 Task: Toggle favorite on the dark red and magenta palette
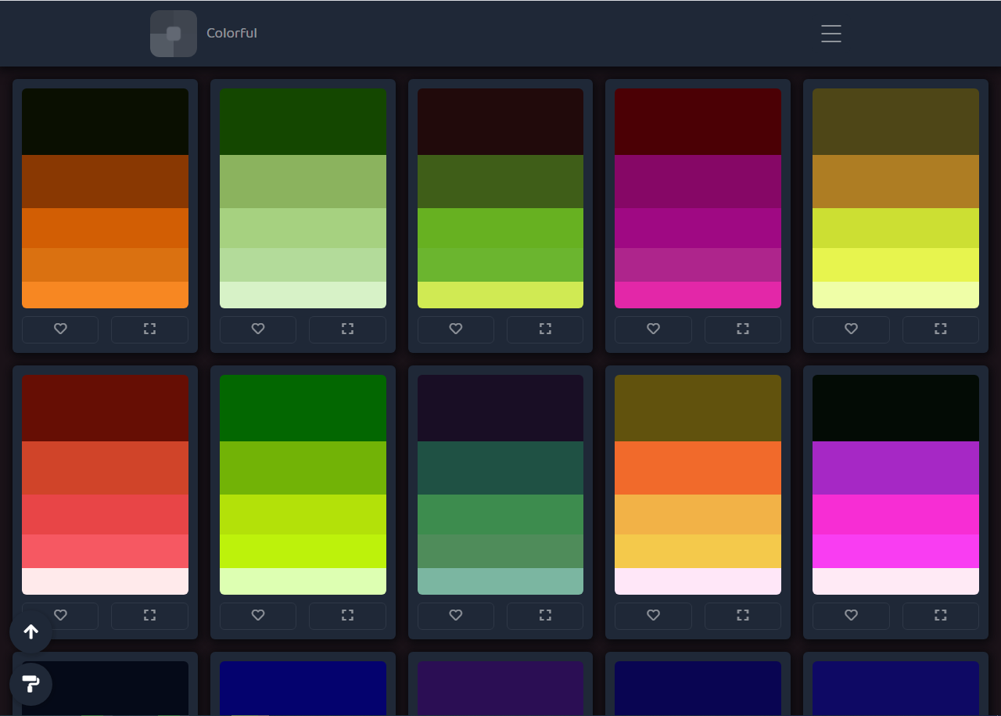coord(653,329)
